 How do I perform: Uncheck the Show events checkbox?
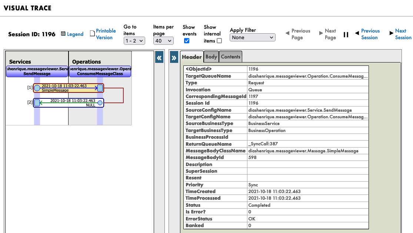(187, 41)
